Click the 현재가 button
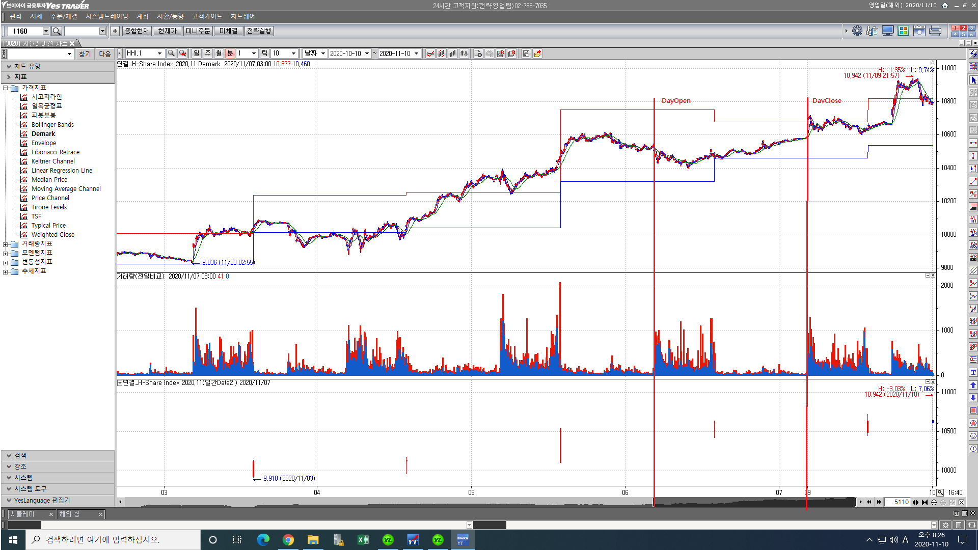The height and width of the screenshot is (550, 978). (167, 31)
